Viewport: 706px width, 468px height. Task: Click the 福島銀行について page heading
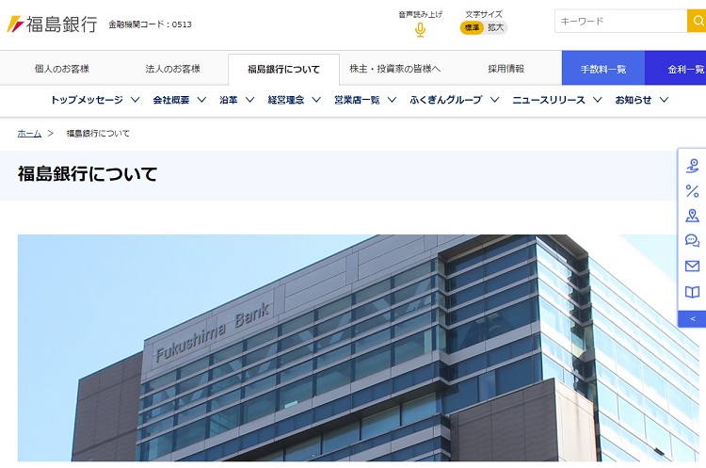pos(88,174)
